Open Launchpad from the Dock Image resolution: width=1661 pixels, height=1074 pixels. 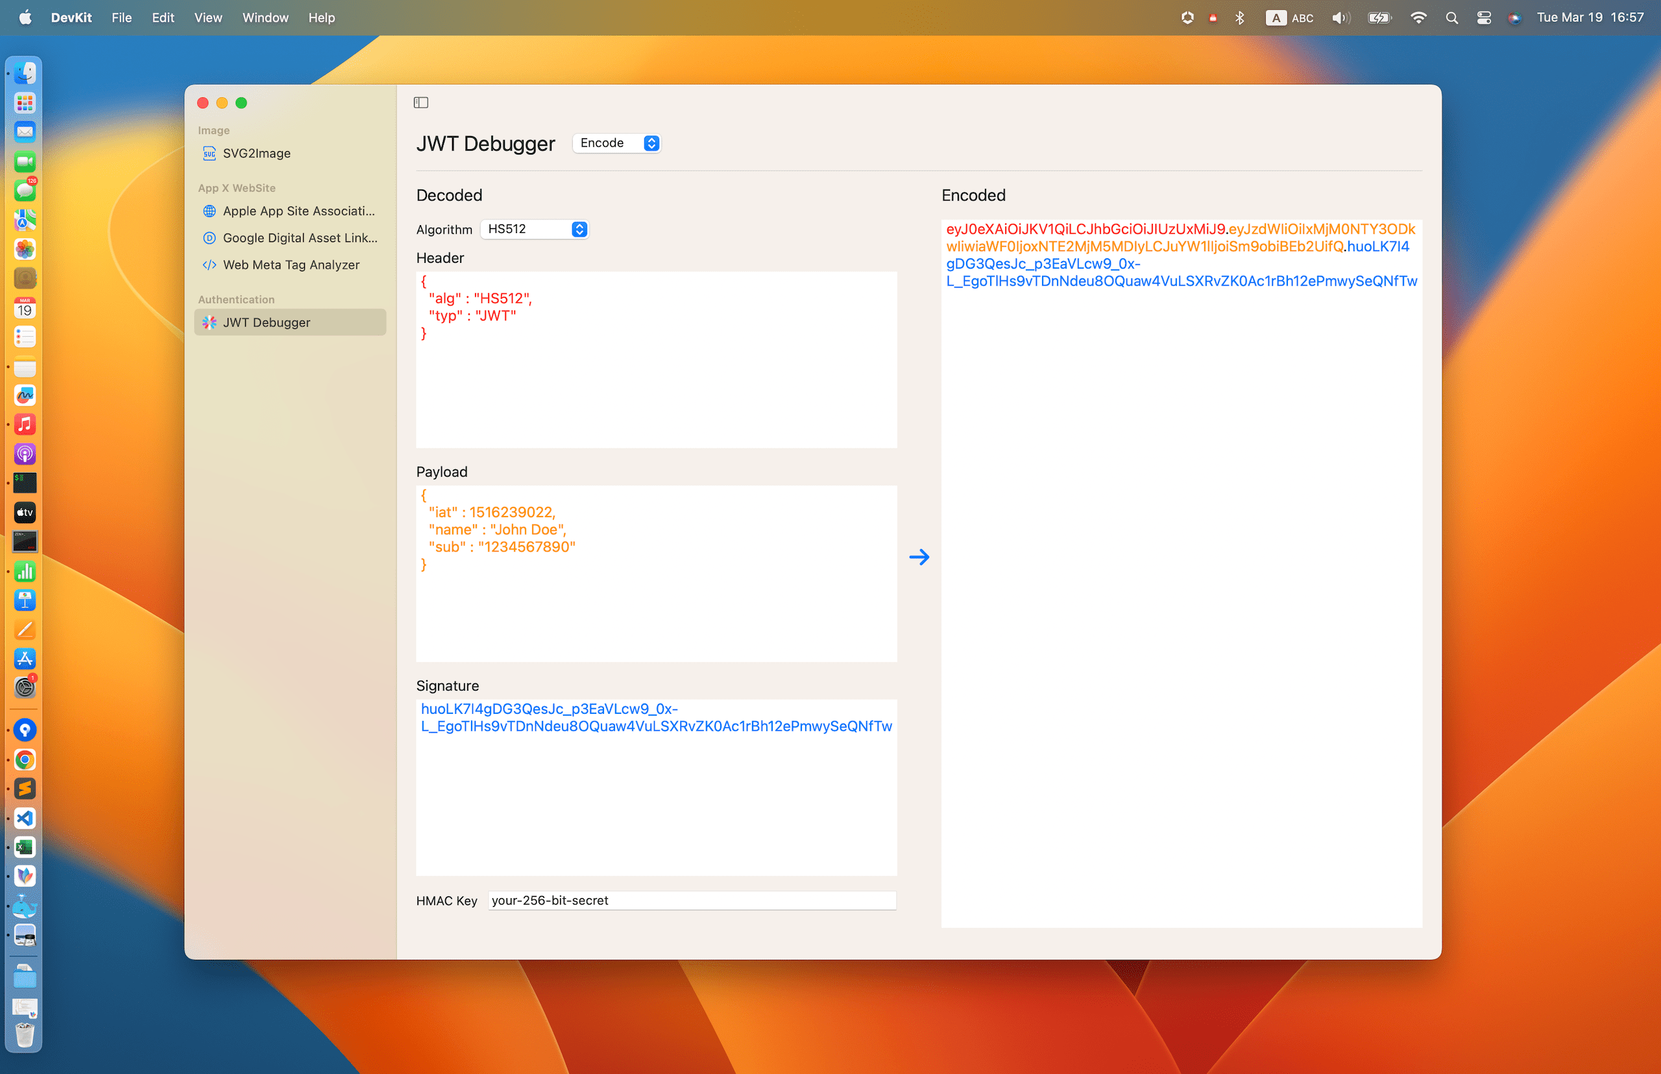[x=25, y=103]
